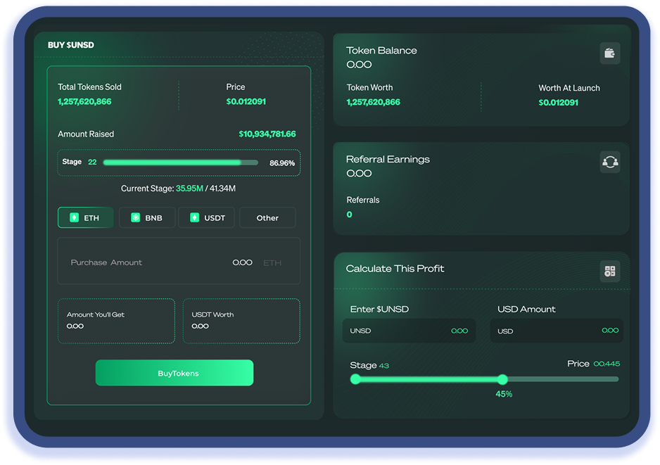Click the Stage slider handle at 45%
The height and width of the screenshot is (465, 660).
tap(502, 379)
